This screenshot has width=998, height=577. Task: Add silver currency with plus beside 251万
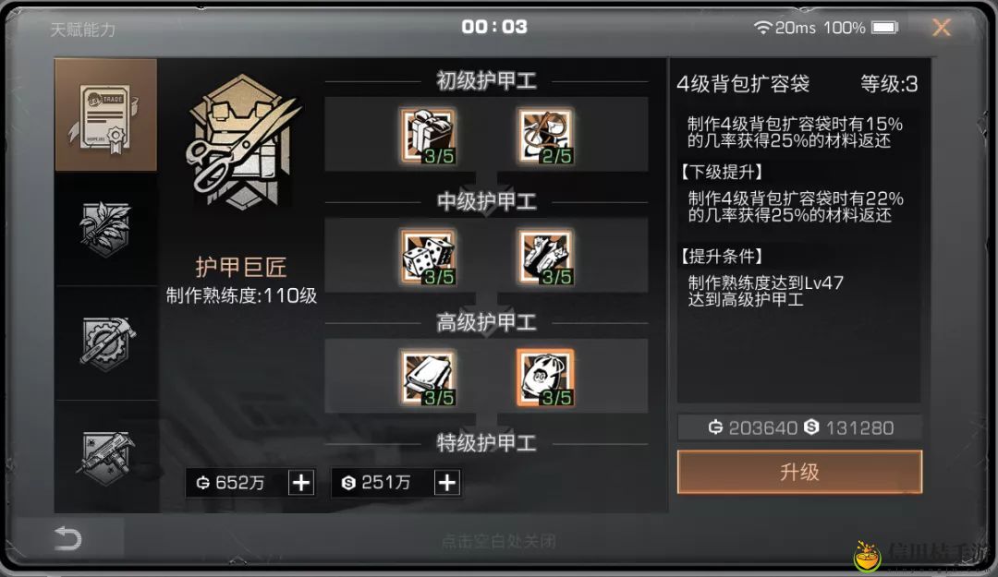point(447,483)
